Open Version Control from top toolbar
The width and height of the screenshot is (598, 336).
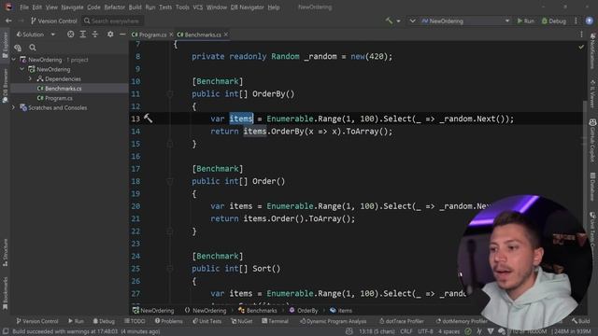(54, 21)
